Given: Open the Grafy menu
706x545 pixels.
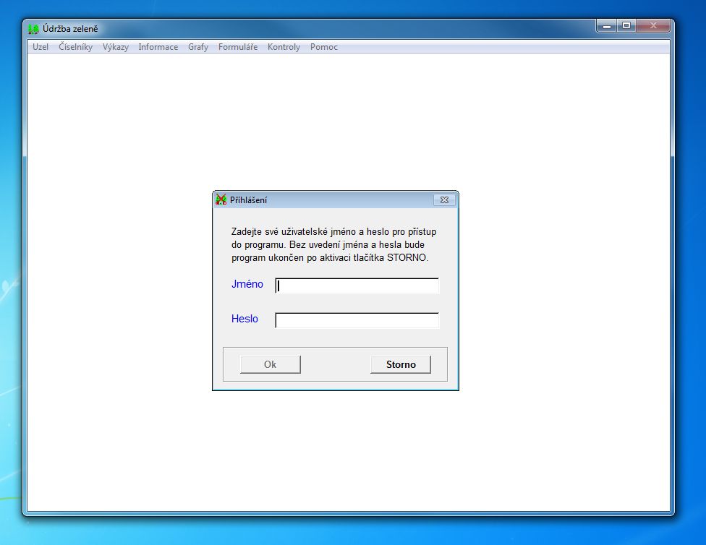Looking at the screenshot, I should point(198,47).
